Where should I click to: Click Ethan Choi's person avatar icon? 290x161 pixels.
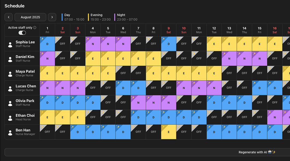click(x=10, y=117)
